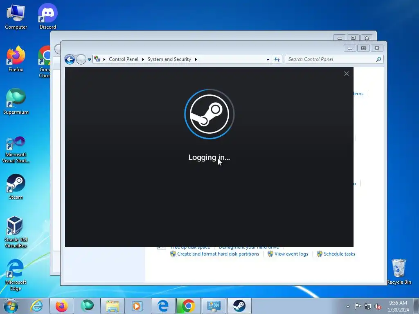
Task: Open the address bar history dropdown
Action: coord(268,59)
